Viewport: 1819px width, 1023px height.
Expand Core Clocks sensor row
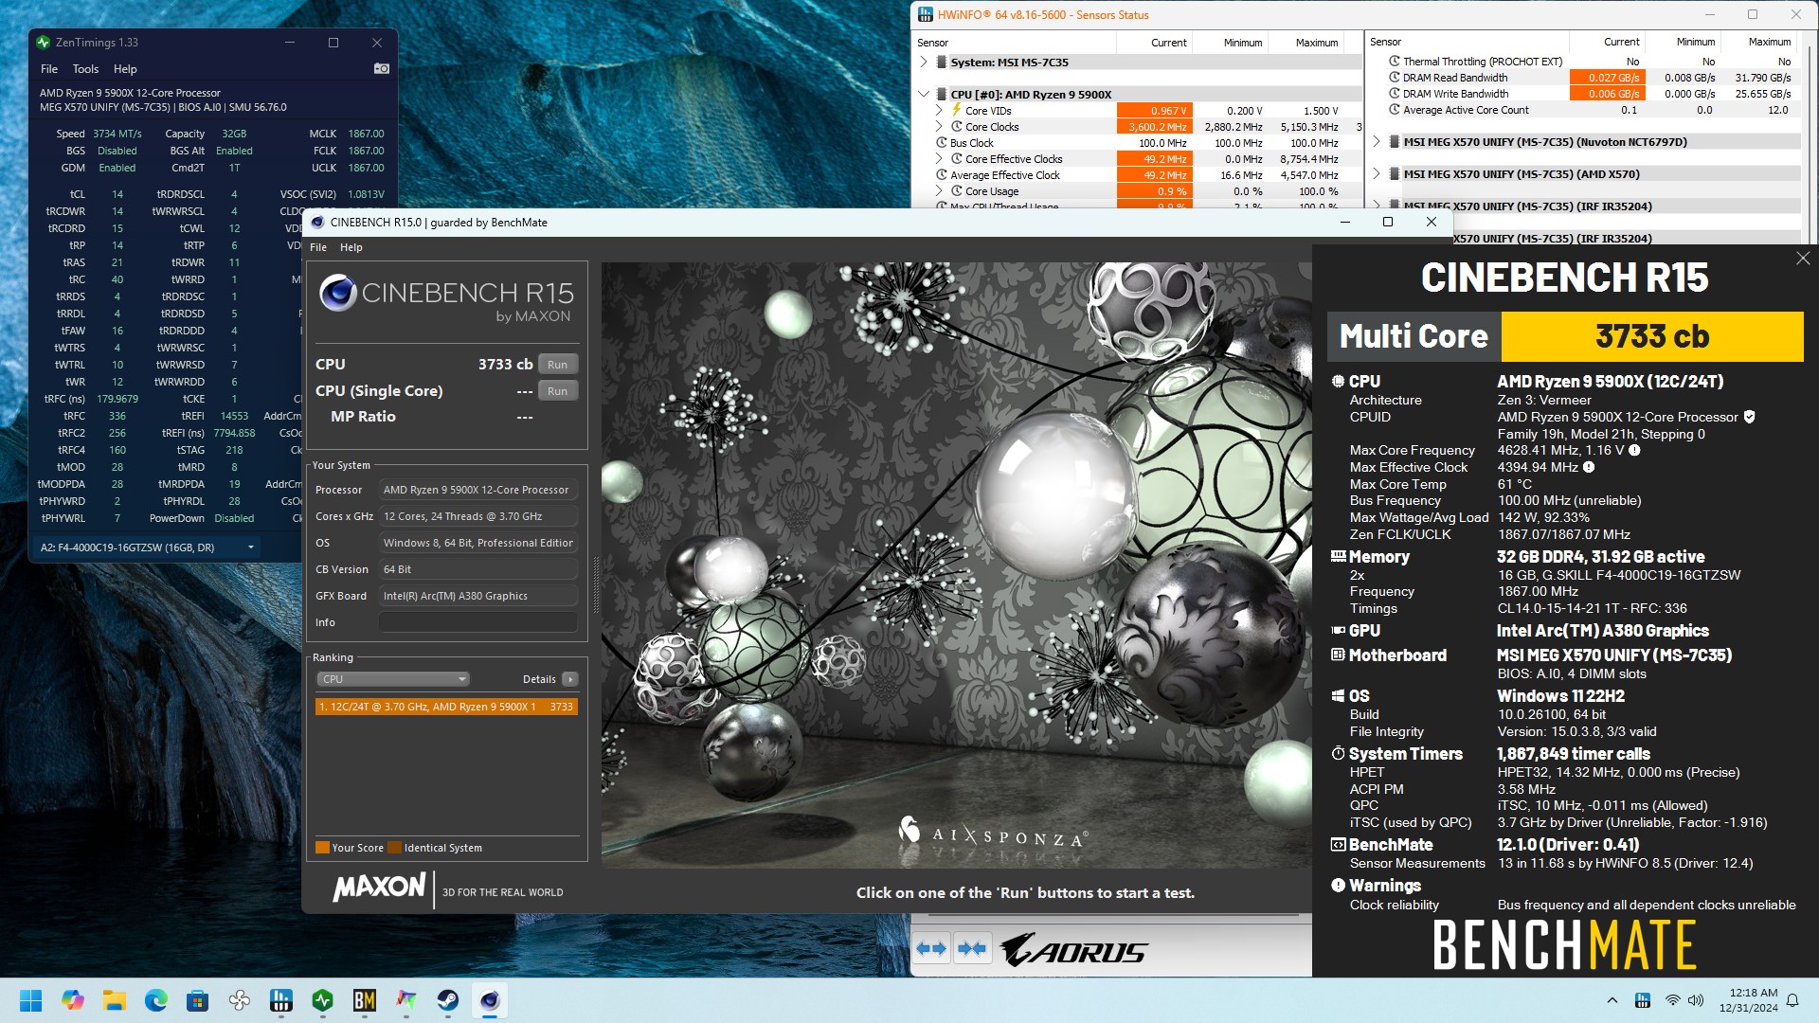[x=939, y=126]
